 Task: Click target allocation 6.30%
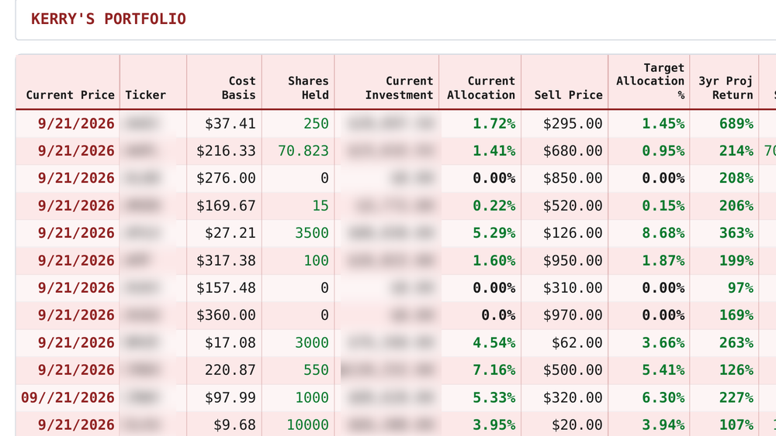pos(663,397)
